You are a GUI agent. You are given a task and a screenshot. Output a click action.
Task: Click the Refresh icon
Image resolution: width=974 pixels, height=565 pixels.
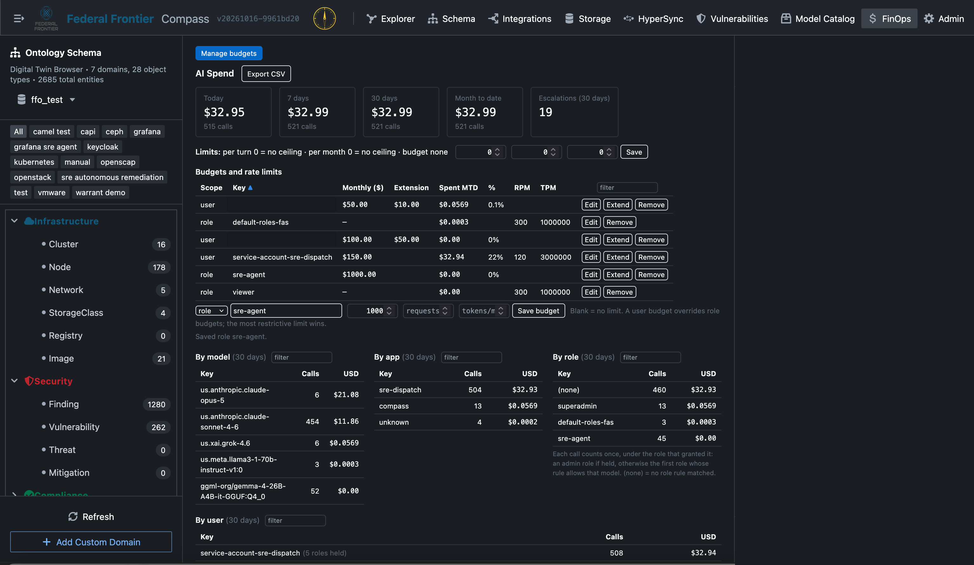73,517
